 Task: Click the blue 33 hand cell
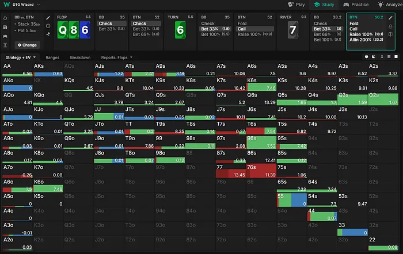pyautogui.click(x=352, y=229)
